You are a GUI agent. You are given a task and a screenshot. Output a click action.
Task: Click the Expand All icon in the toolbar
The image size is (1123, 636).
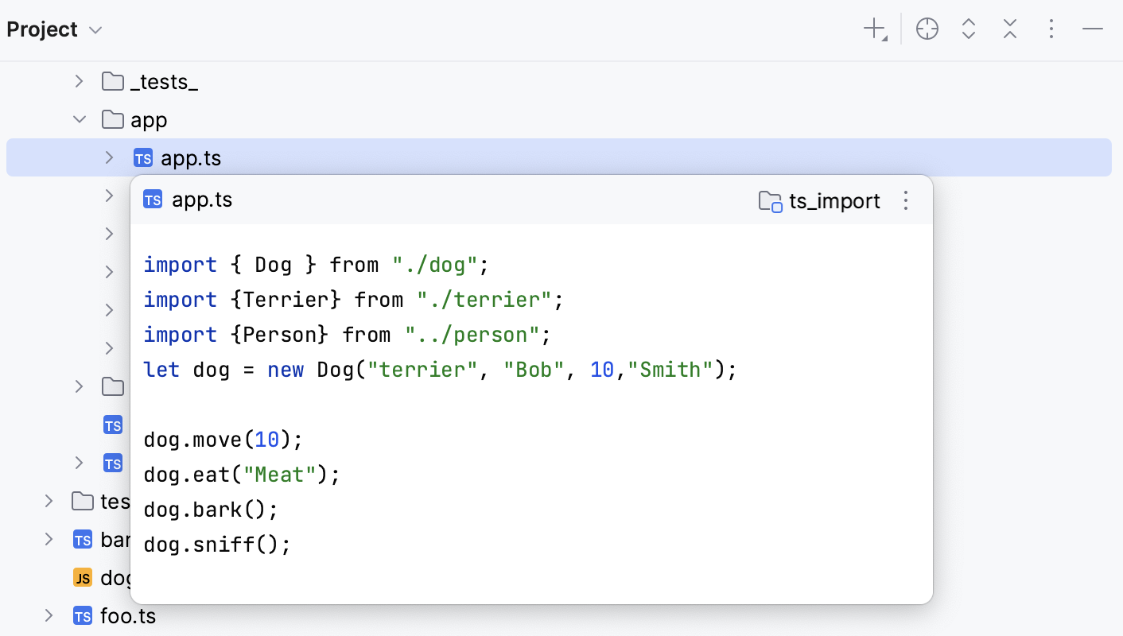[x=969, y=29]
